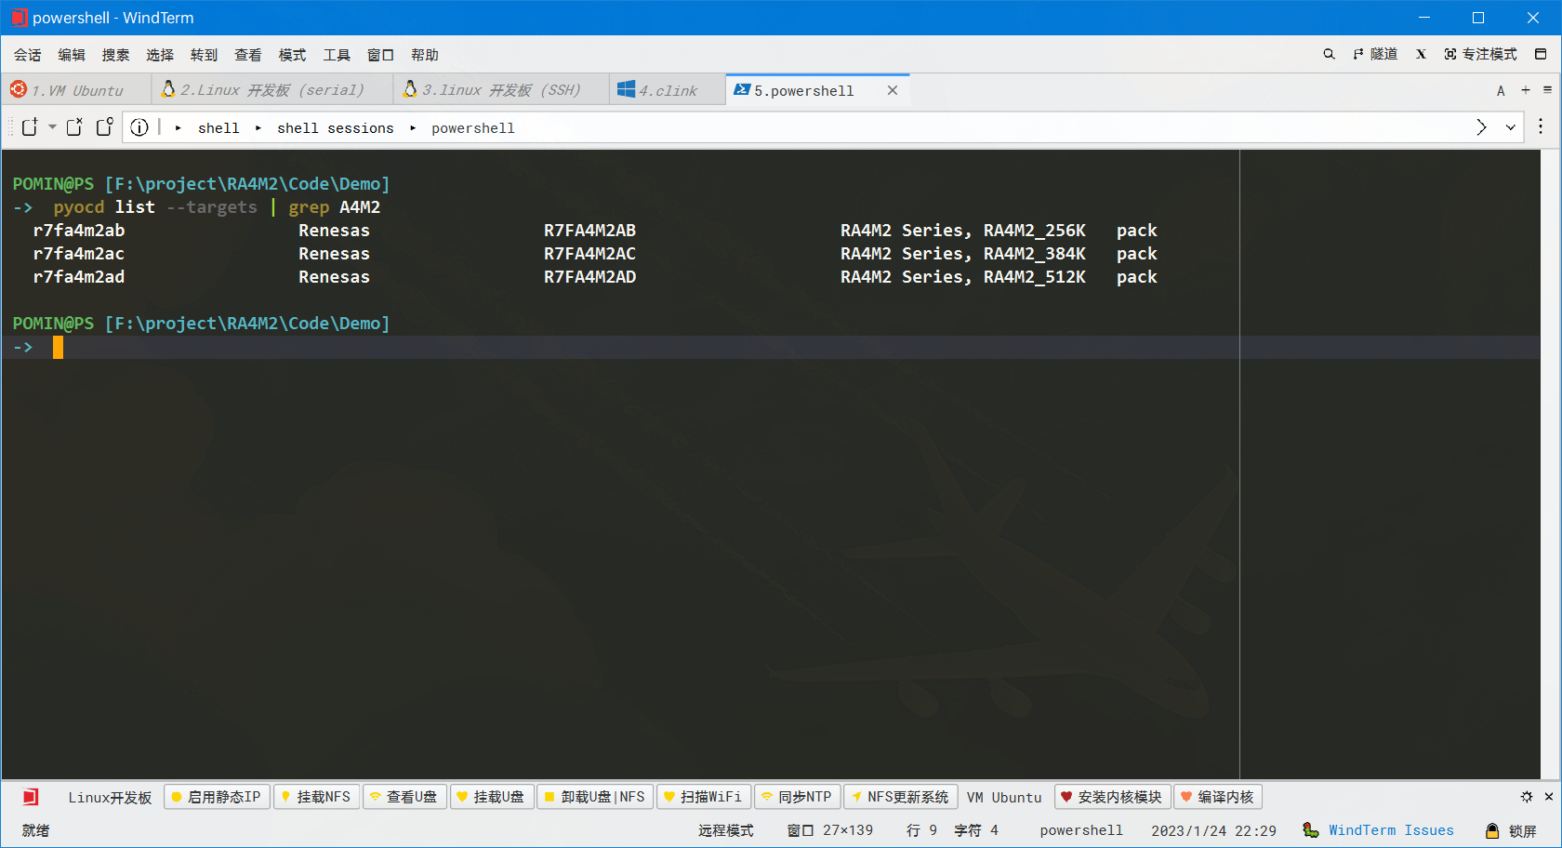Click the terminal prompt input line
Screen dimensions: 1562x848
pos(770,347)
